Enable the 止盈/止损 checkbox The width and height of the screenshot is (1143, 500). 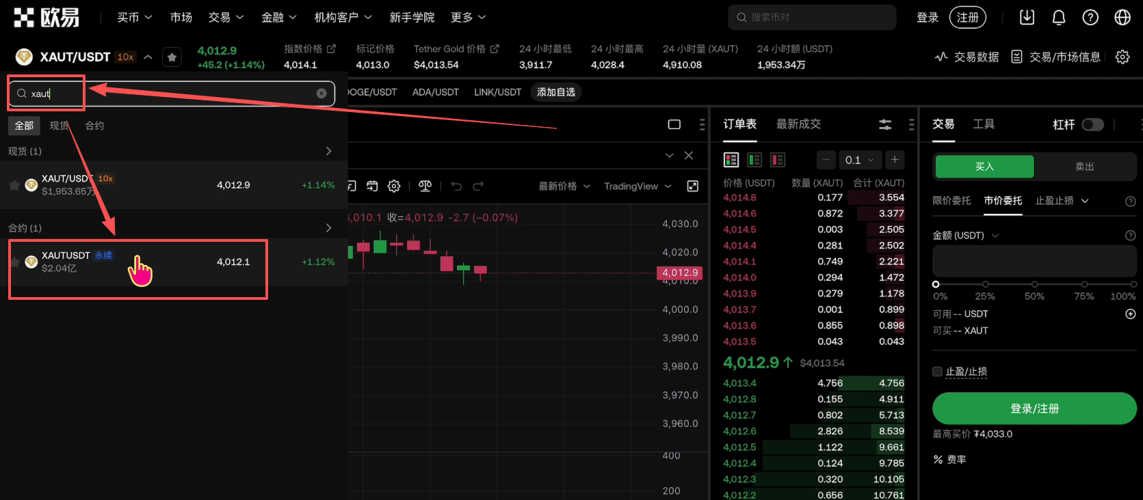click(x=938, y=372)
